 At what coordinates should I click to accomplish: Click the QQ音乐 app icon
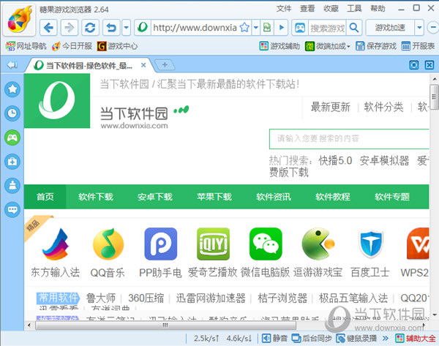coord(108,244)
